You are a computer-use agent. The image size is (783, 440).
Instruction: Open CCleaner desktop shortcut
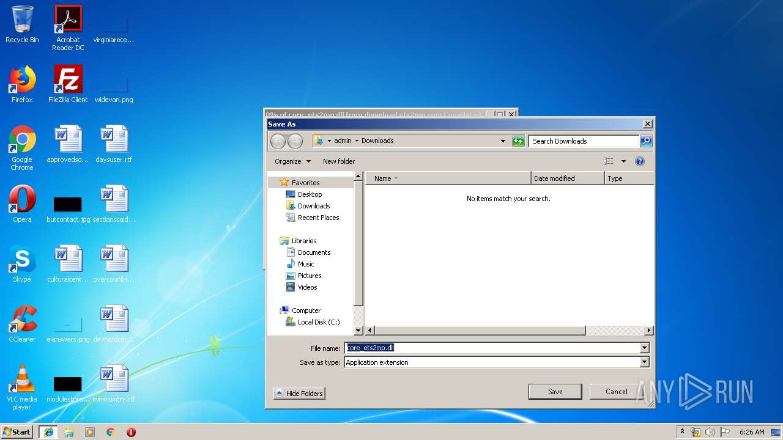[22, 324]
